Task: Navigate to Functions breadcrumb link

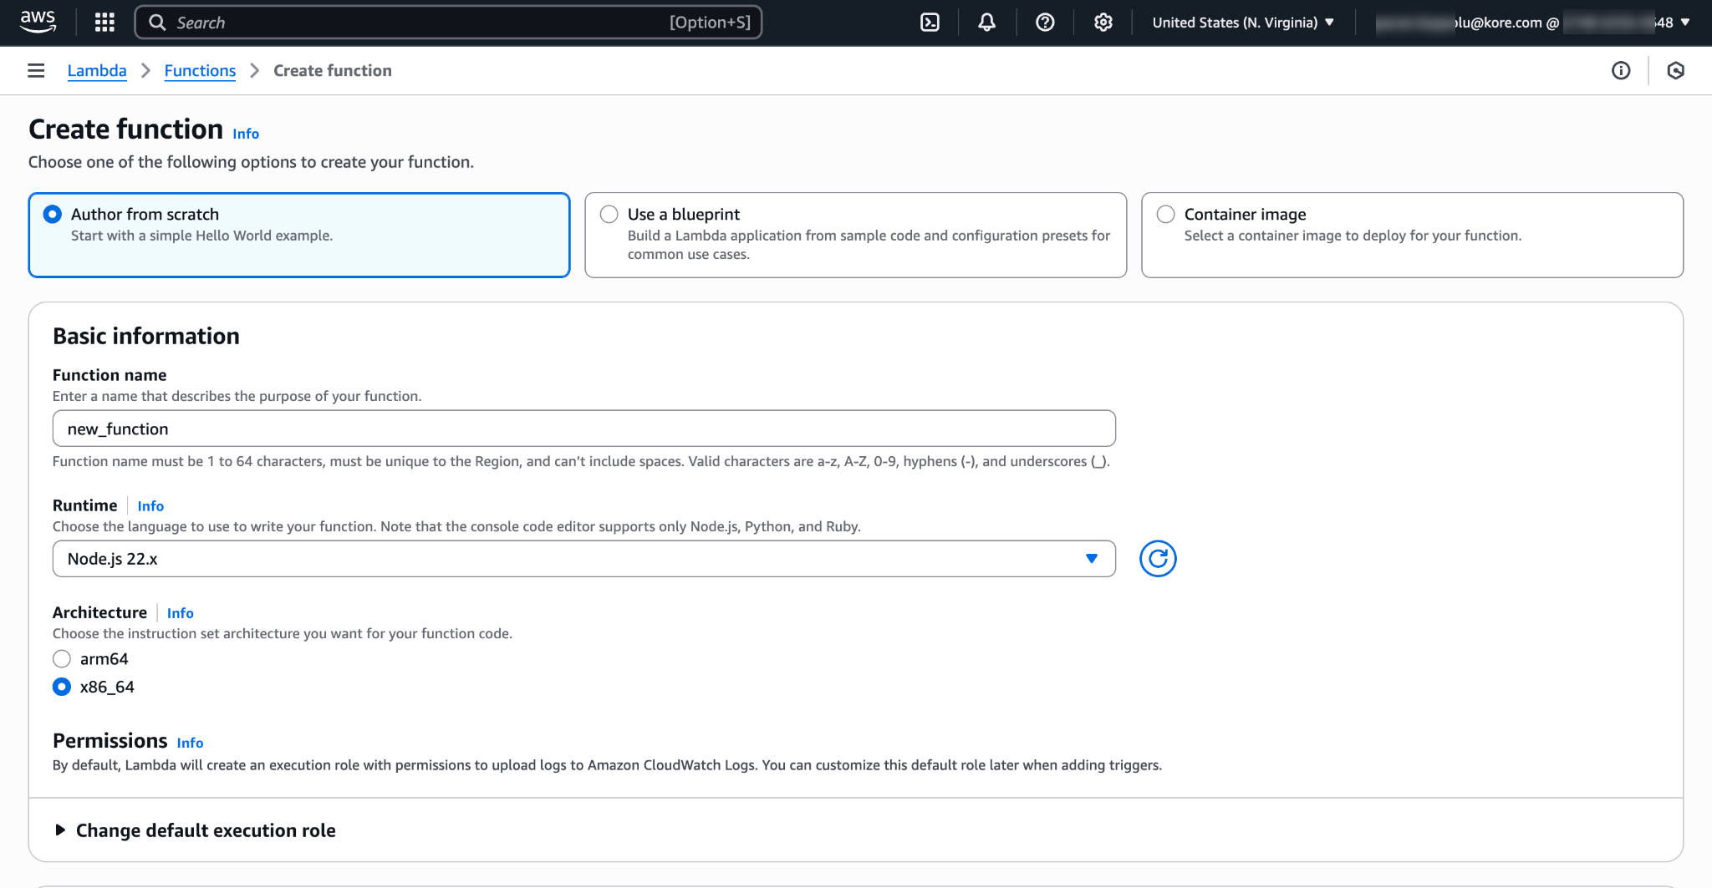Action: click(x=200, y=71)
